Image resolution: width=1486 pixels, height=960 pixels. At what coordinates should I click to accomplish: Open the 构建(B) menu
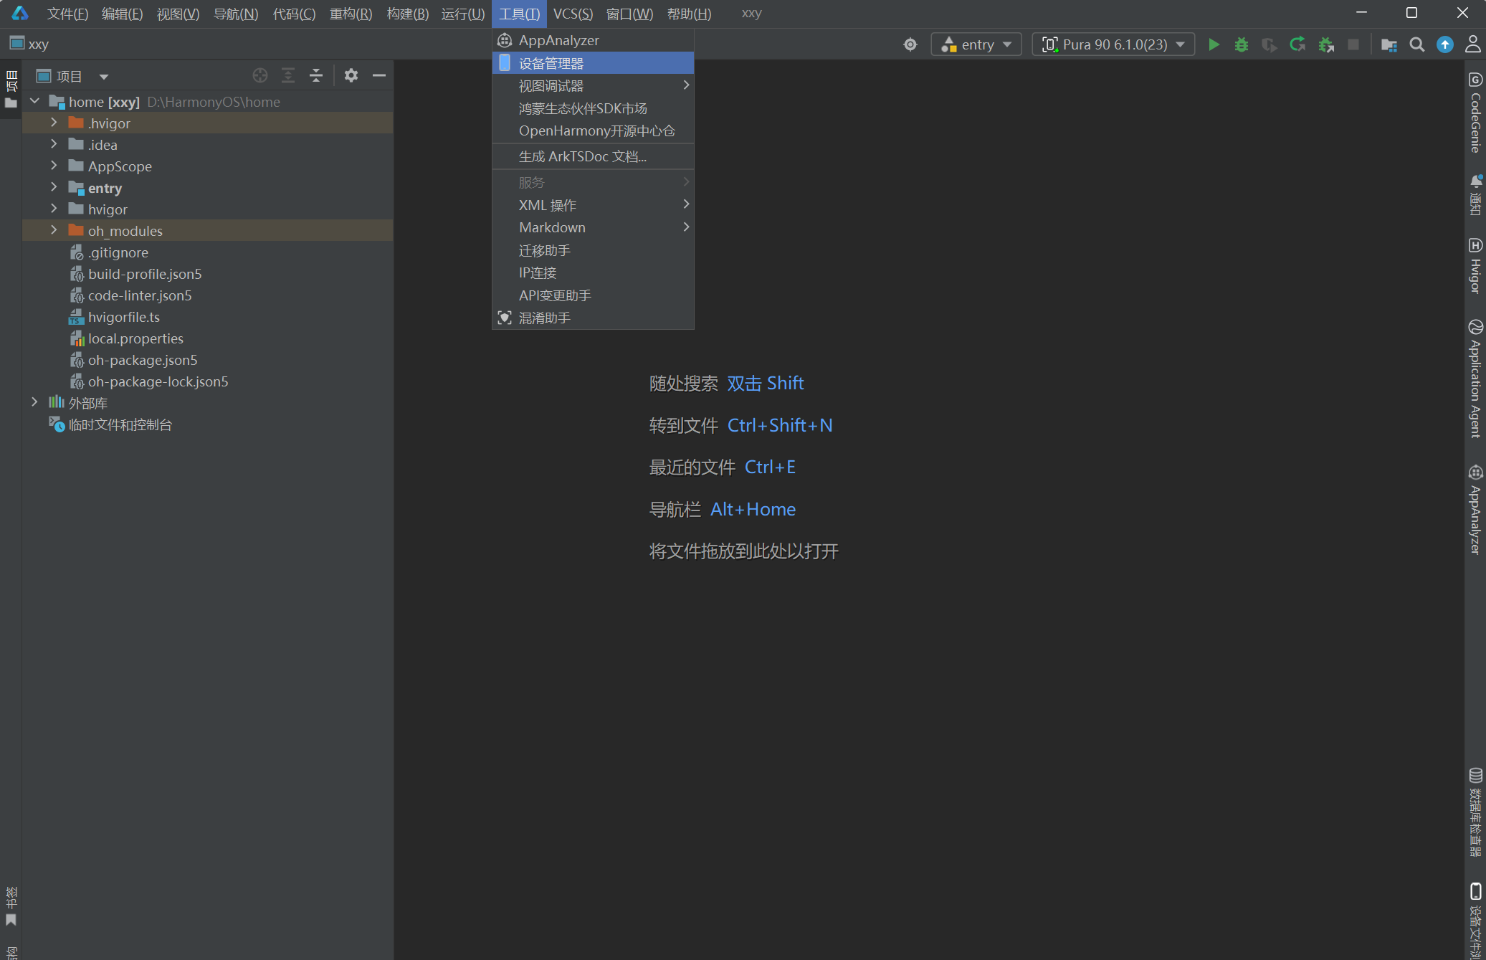pyautogui.click(x=407, y=14)
